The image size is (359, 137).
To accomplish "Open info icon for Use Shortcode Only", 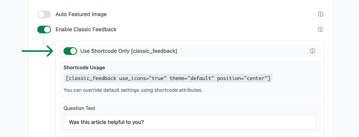I will click(x=313, y=51).
